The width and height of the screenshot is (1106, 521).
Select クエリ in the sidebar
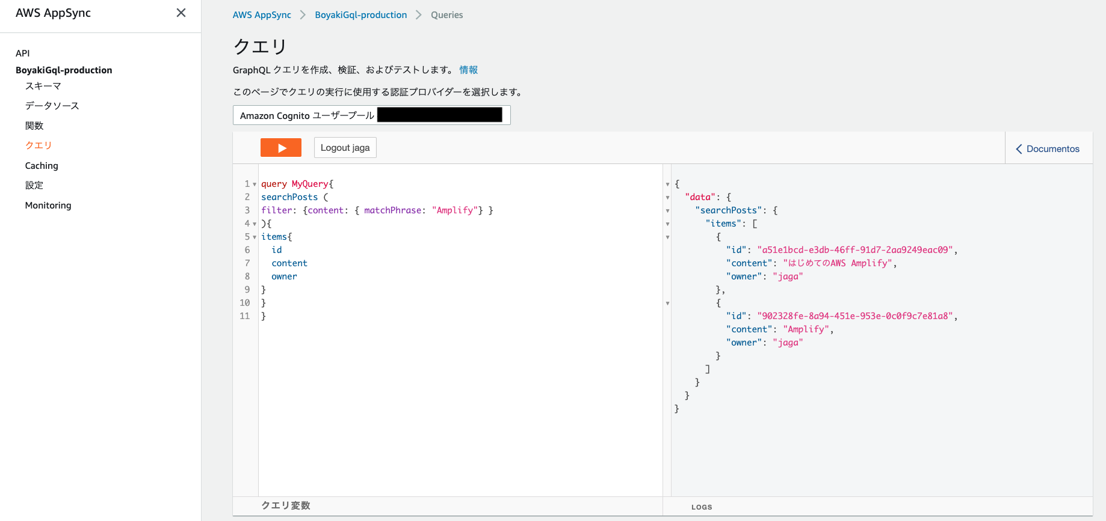tap(39, 145)
